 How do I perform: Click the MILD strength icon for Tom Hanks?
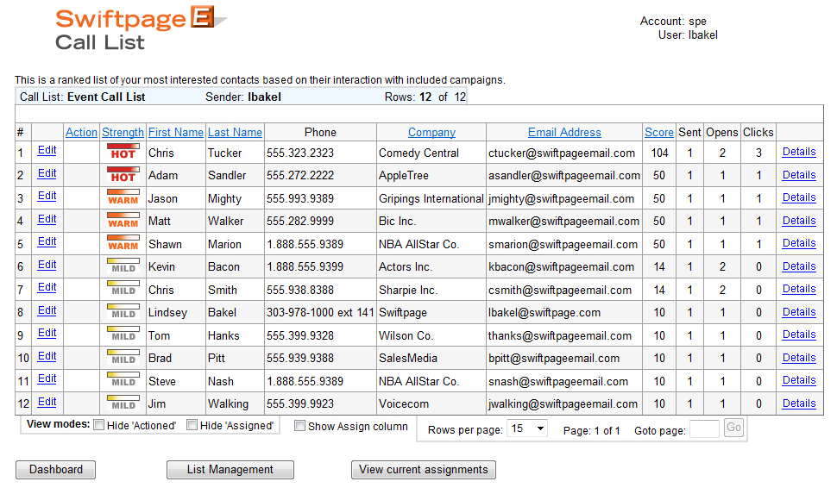pyautogui.click(x=123, y=335)
